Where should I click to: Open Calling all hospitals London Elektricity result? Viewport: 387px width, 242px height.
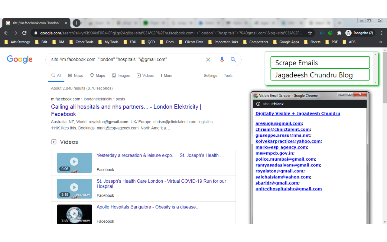pyautogui.click(x=126, y=110)
